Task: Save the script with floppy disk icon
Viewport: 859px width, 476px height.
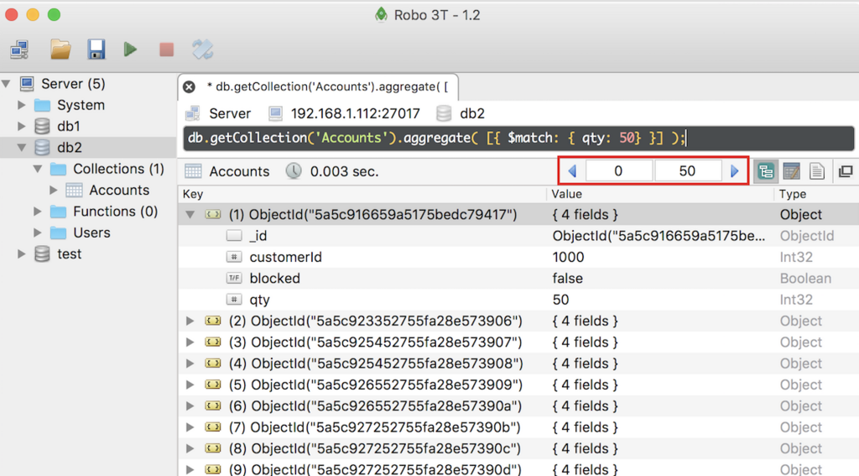Action: [x=96, y=50]
